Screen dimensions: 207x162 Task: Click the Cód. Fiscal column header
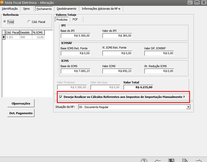point(12,33)
